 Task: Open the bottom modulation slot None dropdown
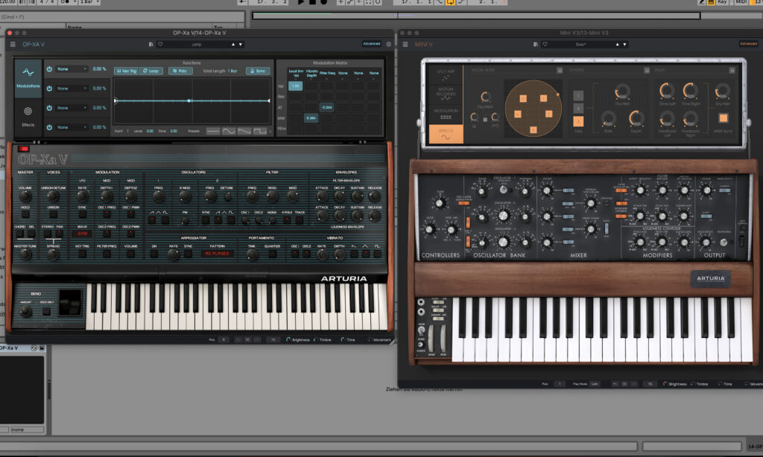click(72, 127)
